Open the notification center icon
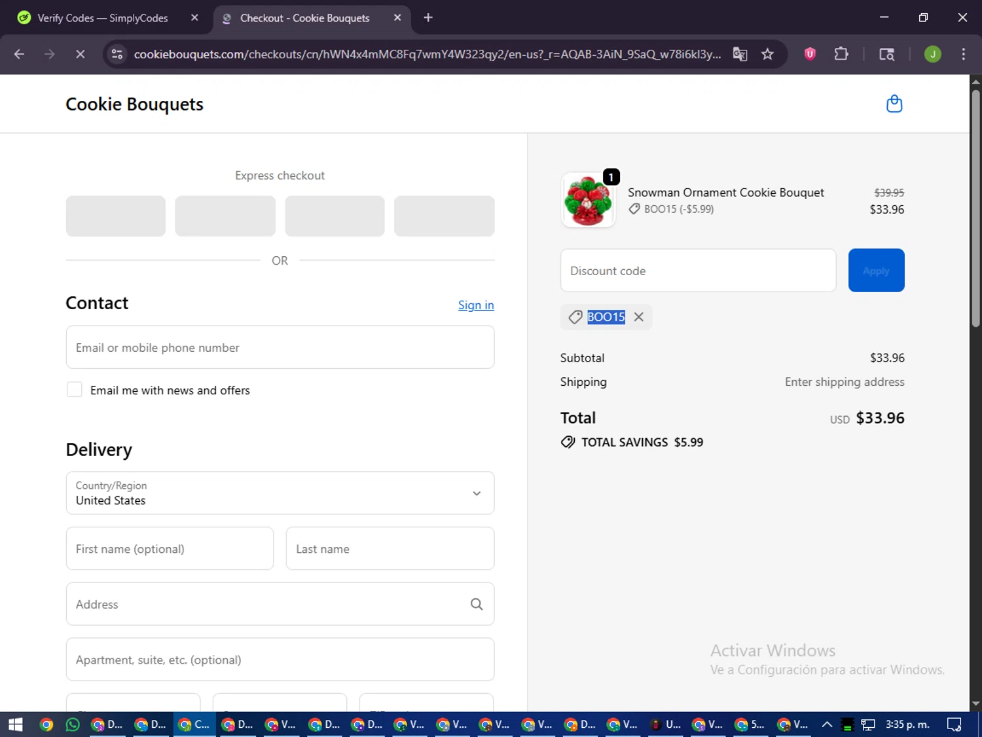982x737 pixels. coord(954,725)
